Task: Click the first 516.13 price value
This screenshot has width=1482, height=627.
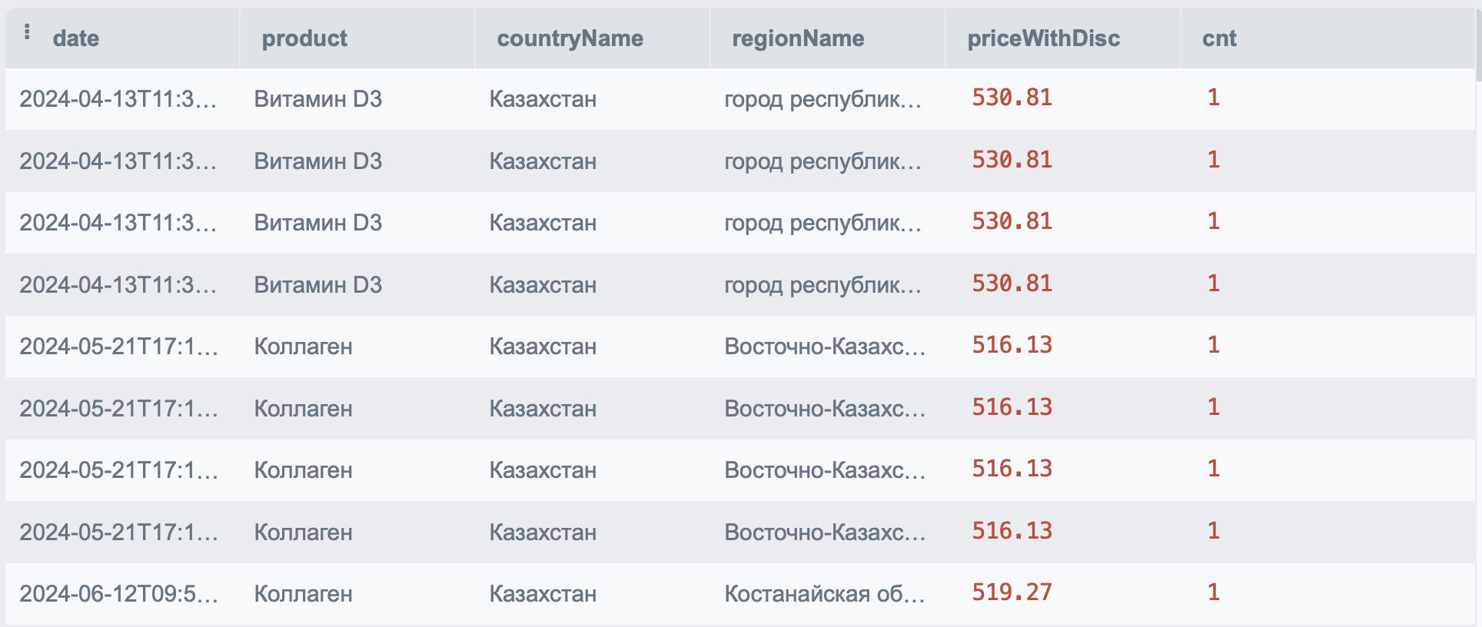Action: click(1012, 345)
